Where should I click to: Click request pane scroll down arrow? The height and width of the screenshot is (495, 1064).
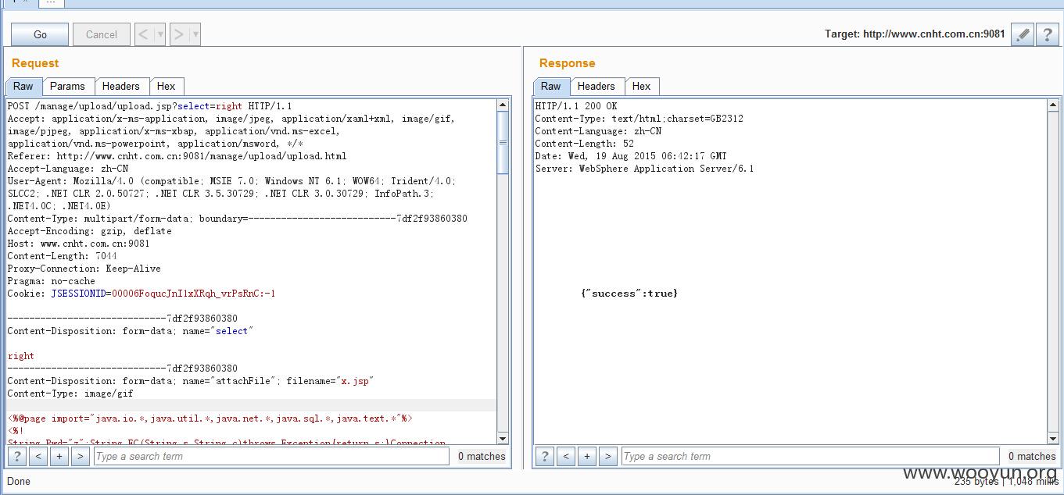(x=503, y=438)
